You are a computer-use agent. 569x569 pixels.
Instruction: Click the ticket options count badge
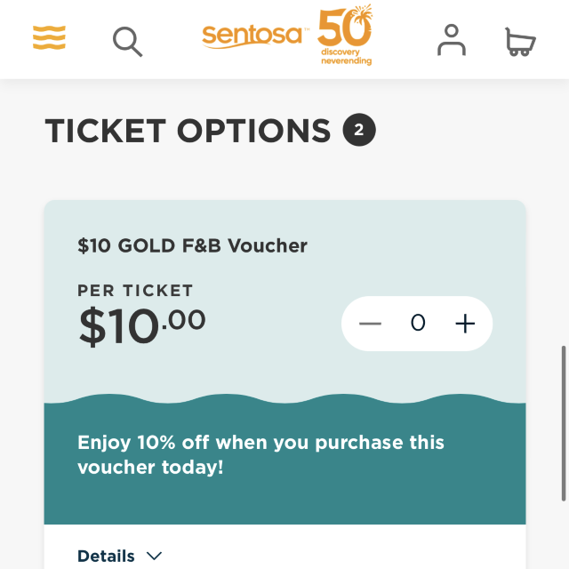click(359, 130)
